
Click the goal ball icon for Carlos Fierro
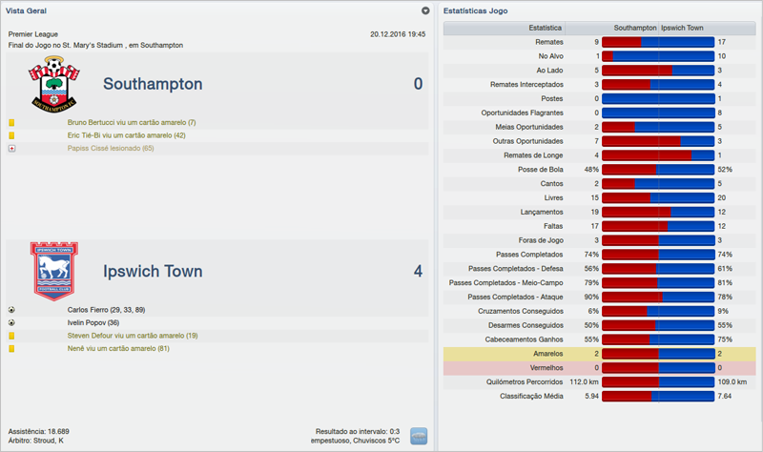11,310
